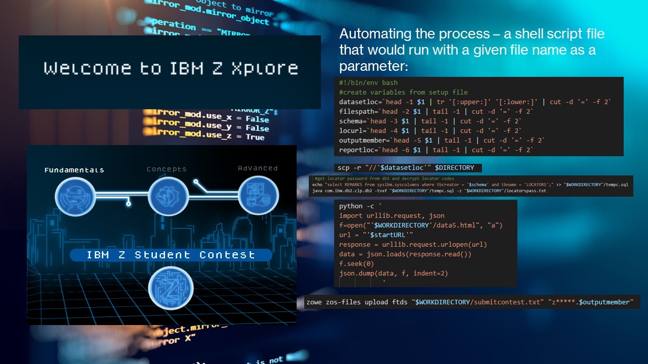The height and width of the screenshot is (364, 648).
Task: Click the 'datasetloc=' code line
Action: pos(475,102)
